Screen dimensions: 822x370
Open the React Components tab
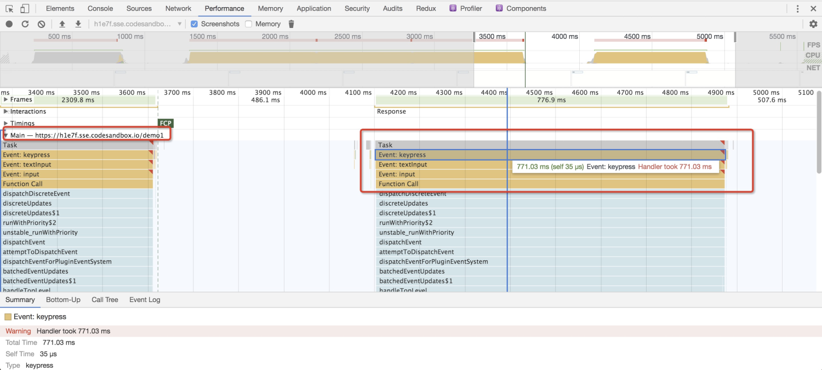(521, 8)
